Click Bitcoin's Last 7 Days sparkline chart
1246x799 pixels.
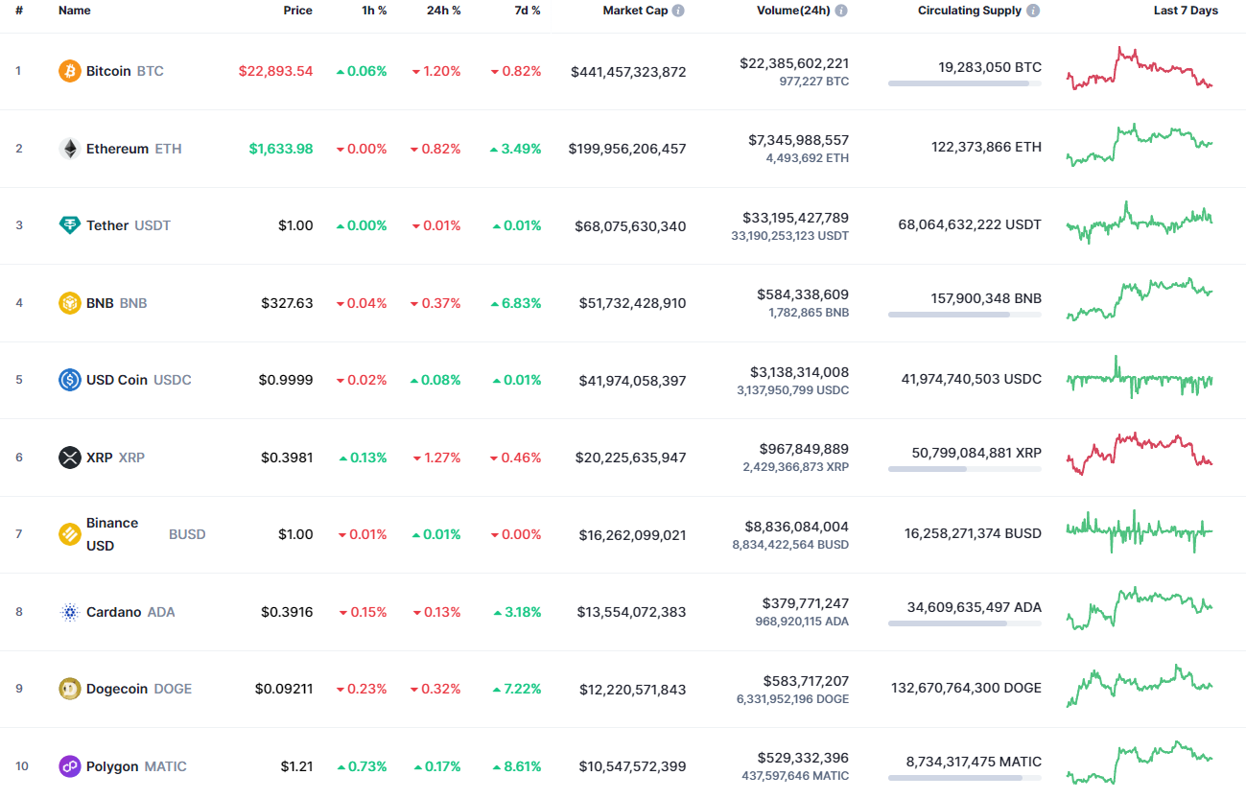pyautogui.click(x=1139, y=69)
